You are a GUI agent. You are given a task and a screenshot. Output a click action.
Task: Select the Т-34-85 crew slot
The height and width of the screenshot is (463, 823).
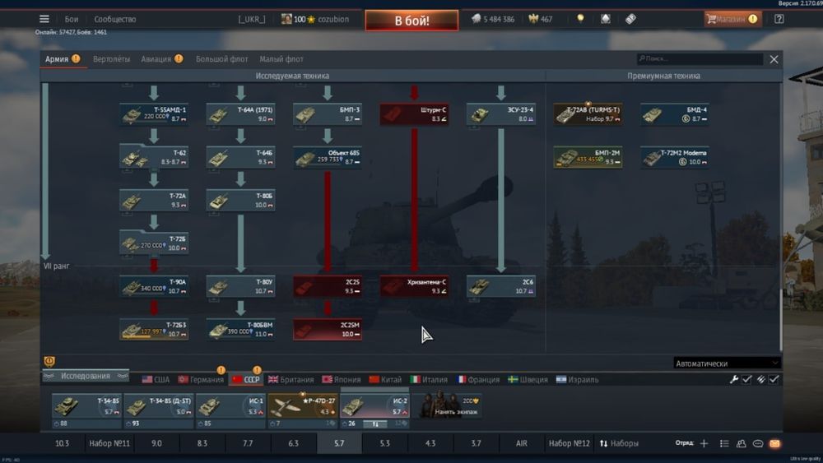(86, 410)
